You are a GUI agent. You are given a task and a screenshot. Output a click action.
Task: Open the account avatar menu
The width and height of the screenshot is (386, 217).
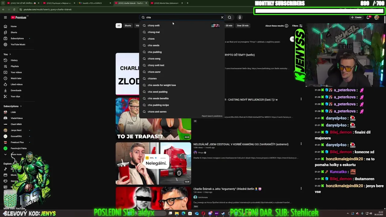point(377,17)
